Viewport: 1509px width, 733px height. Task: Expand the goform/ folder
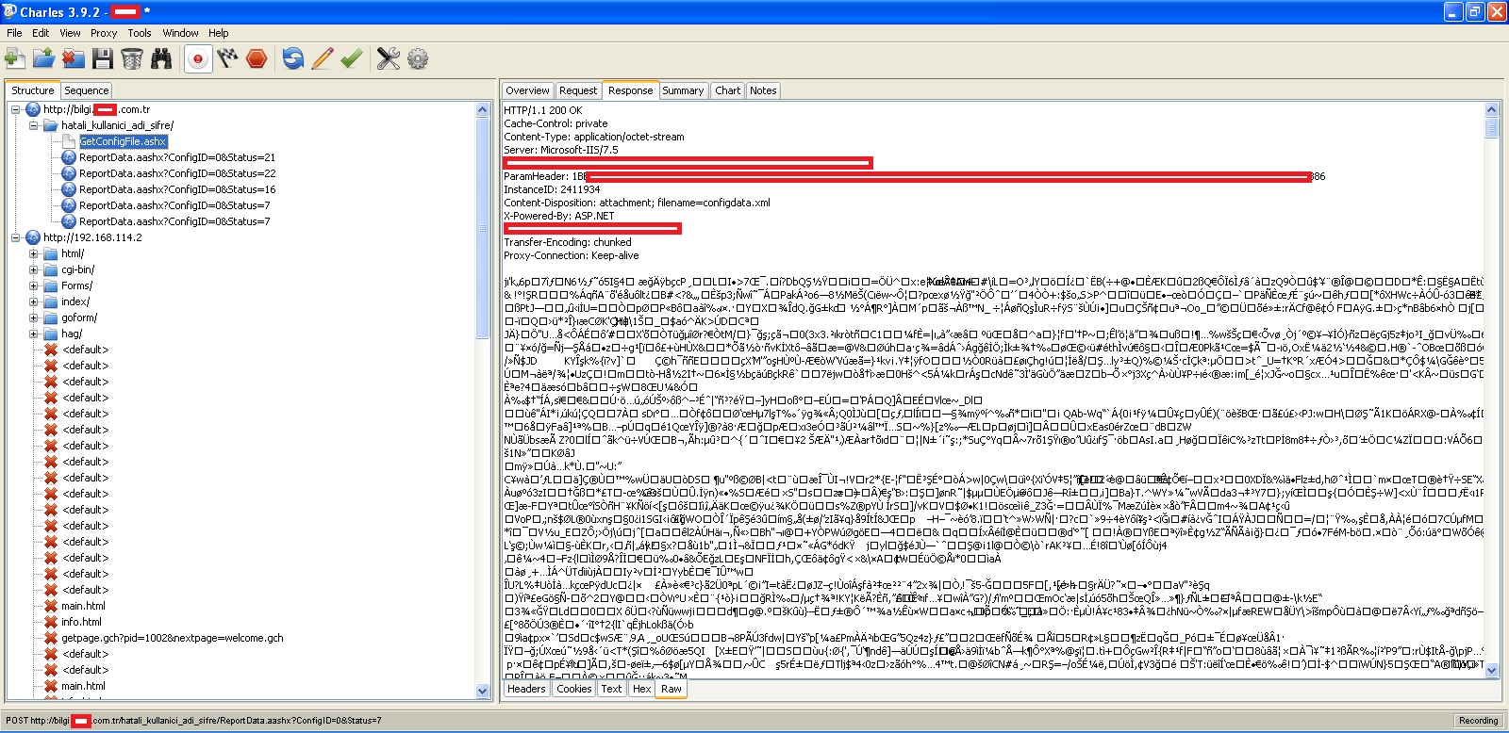point(33,318)
